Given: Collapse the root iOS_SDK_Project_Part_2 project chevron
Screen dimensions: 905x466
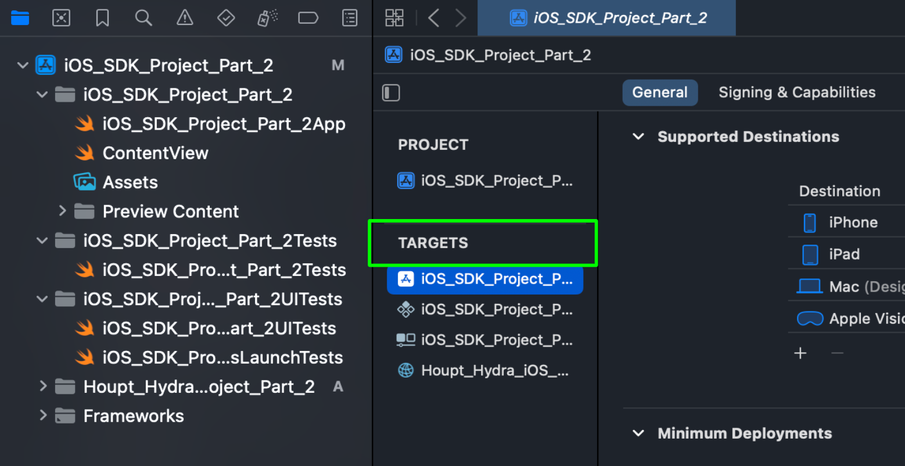Looking at the screenshot, I should pos(23,65).
